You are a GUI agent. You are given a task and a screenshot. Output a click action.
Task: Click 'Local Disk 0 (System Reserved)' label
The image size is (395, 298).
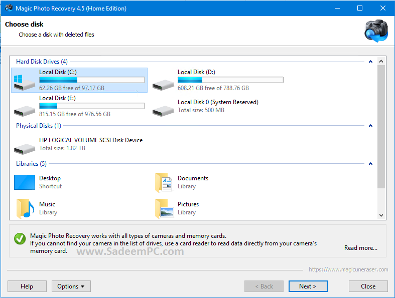[x=218, y=102]
